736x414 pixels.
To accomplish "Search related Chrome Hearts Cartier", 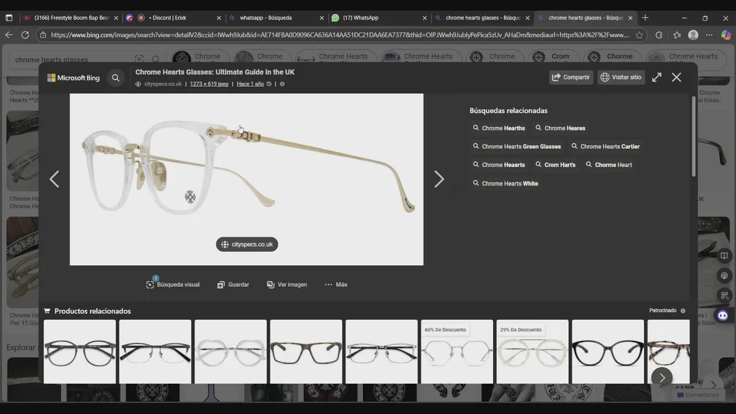I will 605,147.
